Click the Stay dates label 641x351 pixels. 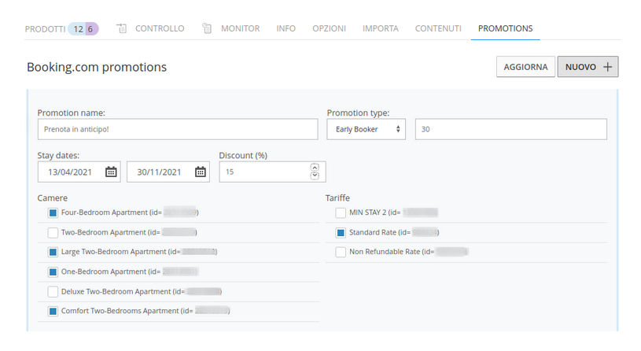(x=58, y=156)
